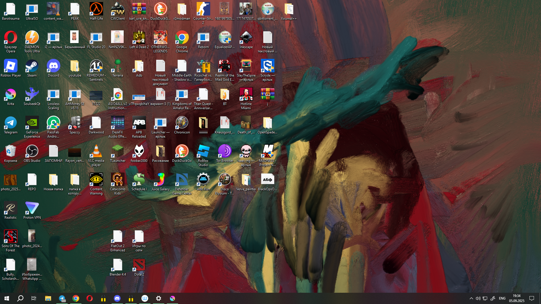Open the Disco Elysium shortcut
The width and height of the screenshot is (541, 304).
(225, 184)
